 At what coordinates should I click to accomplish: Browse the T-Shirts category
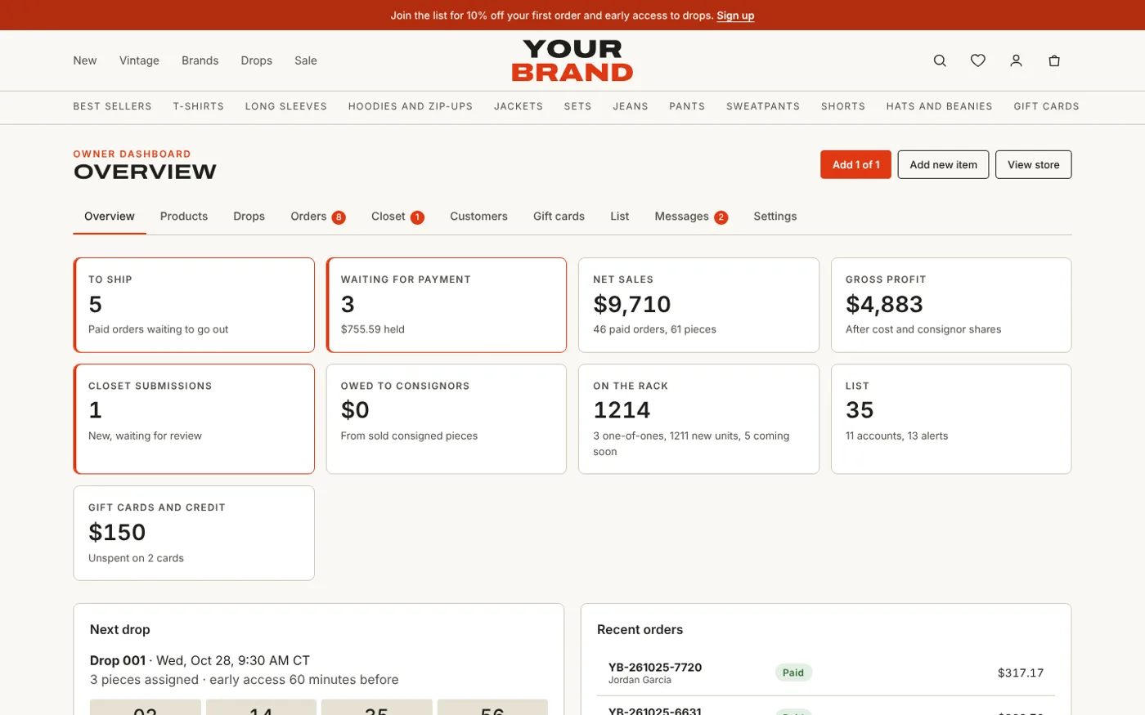[x=198, y=106]
